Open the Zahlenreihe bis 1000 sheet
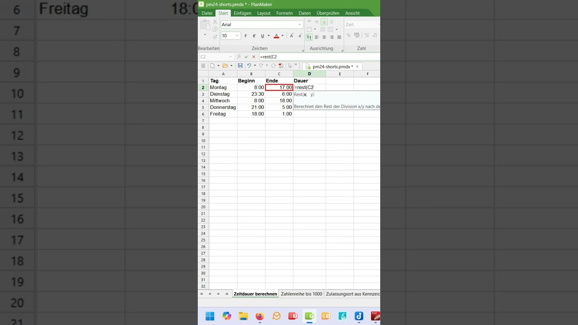 [302, 294]
